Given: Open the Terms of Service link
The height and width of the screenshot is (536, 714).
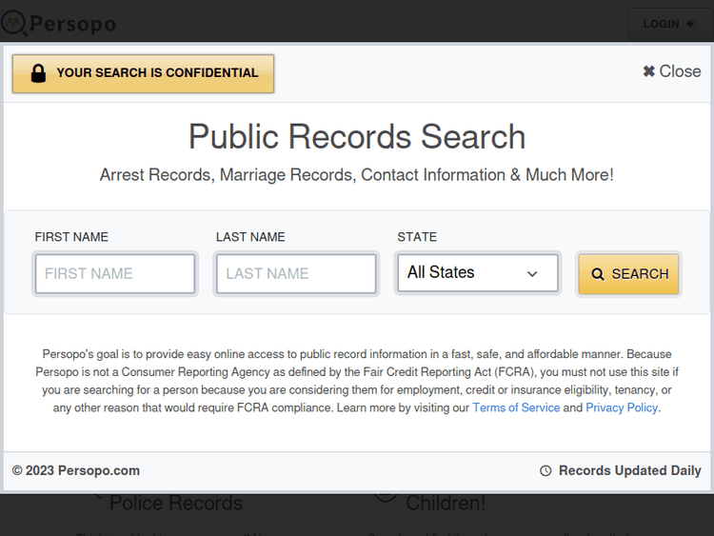Looking at the screenshot, I should click(516, 407).
